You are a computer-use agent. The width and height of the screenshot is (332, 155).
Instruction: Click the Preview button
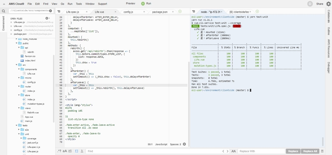[131, 4]
